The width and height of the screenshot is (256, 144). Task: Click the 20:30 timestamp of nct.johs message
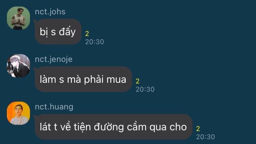coord(95,42)
